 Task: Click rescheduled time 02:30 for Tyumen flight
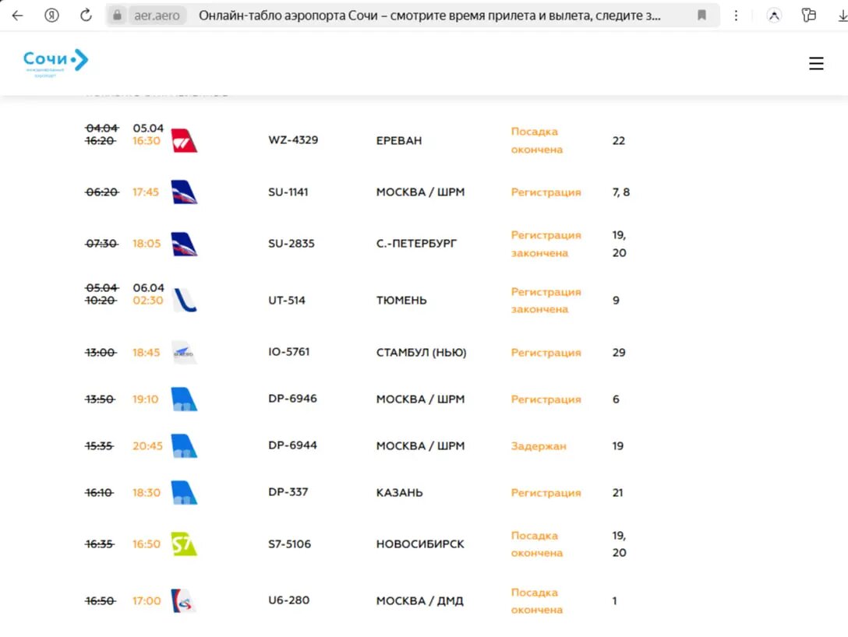(x=147, y=301)
